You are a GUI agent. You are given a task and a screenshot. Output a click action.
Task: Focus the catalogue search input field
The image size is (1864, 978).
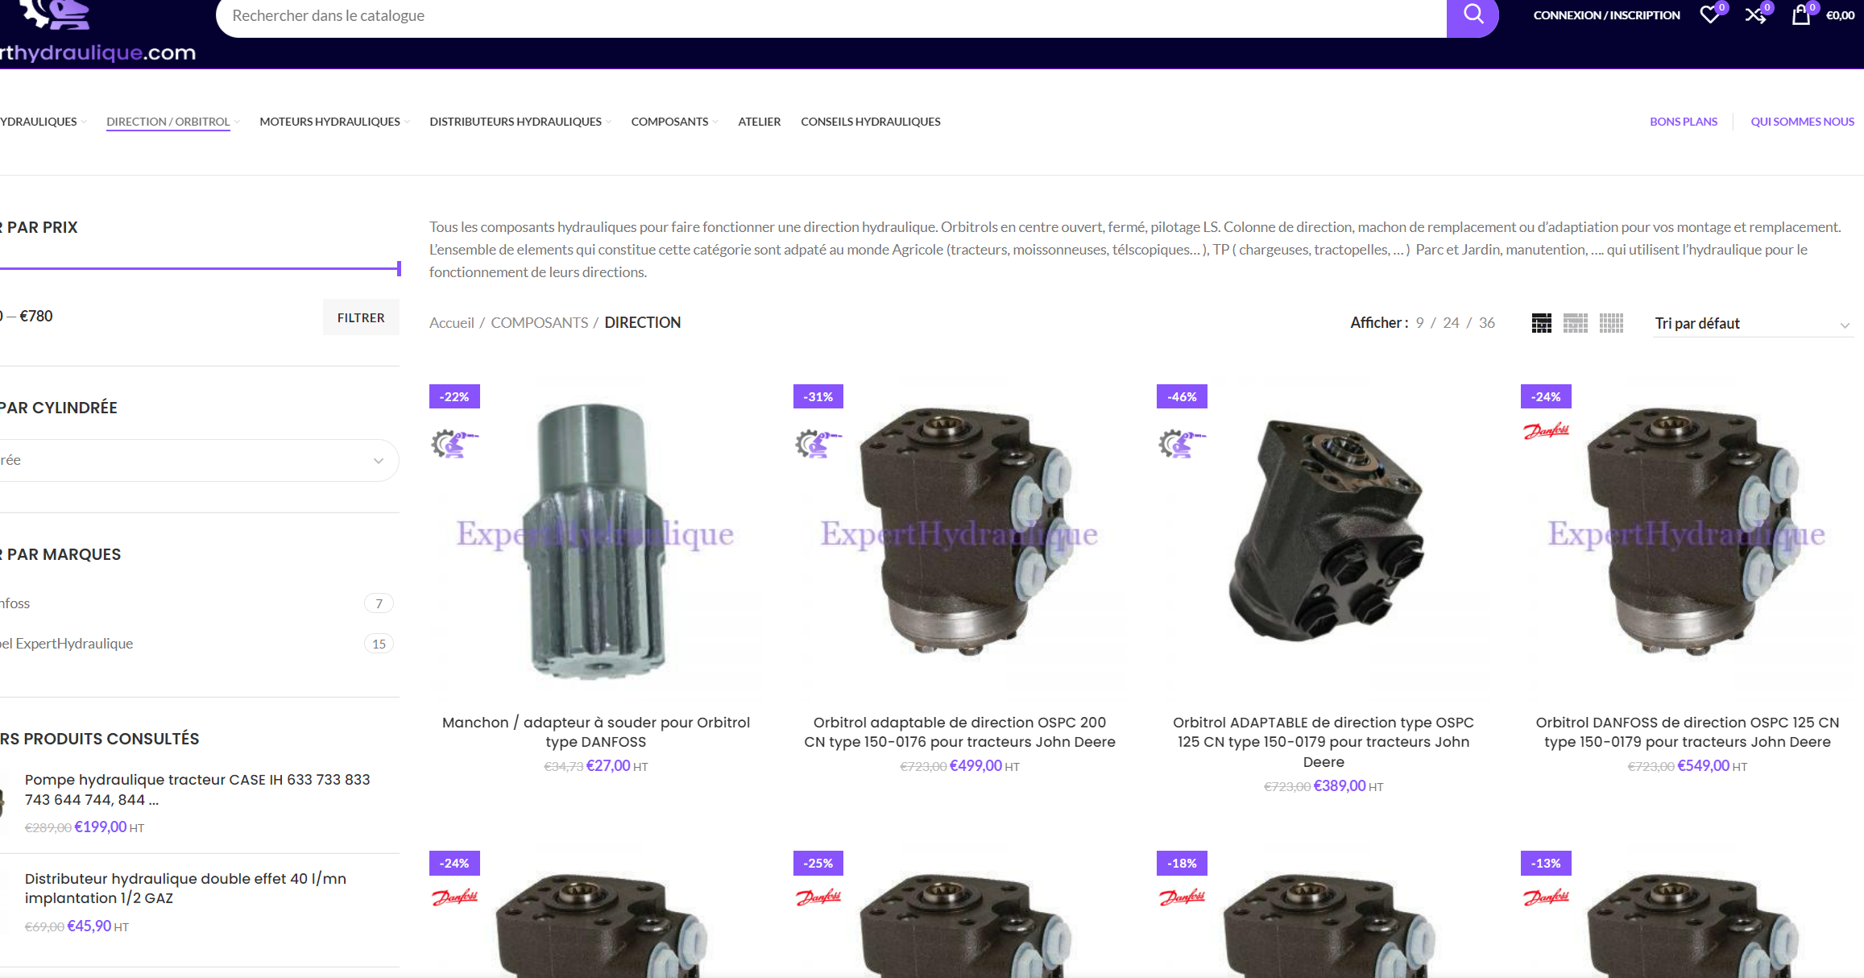pos(831,16)
